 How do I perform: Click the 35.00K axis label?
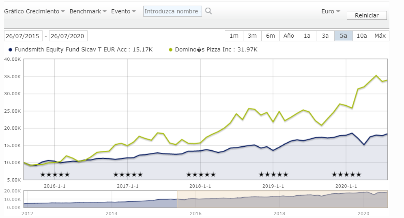[x=12, y=77]
